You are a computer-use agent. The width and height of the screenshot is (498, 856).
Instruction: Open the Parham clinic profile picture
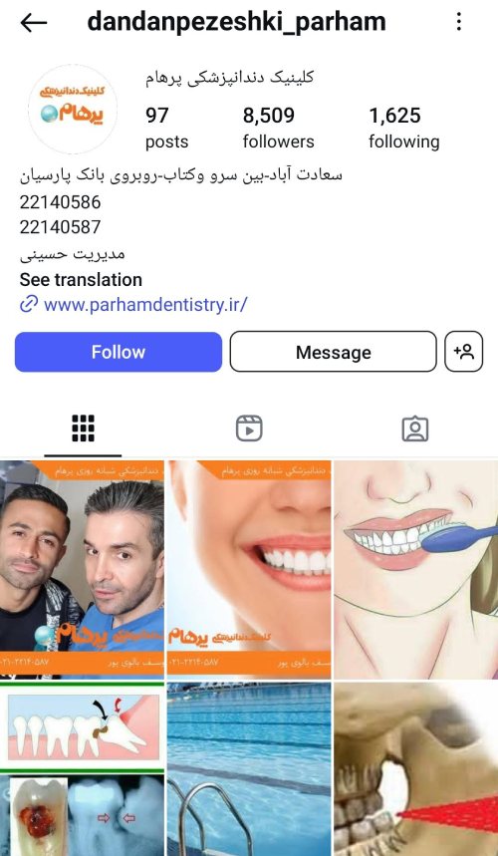coord(73,110)
